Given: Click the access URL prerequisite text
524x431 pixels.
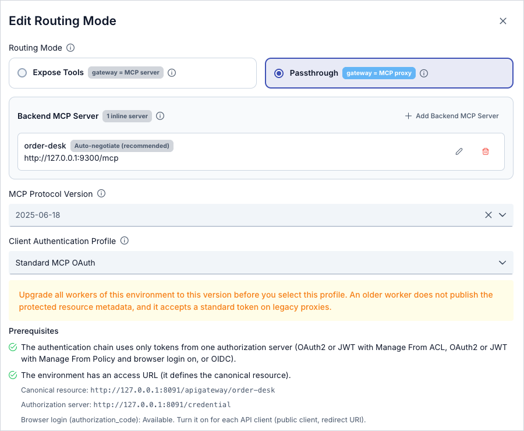Looking at the screenshot, I should (x=155, y=375).
